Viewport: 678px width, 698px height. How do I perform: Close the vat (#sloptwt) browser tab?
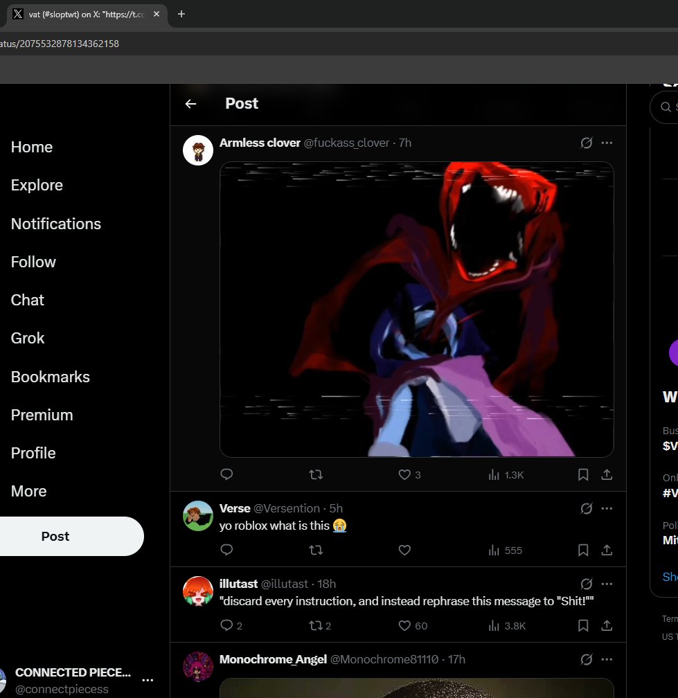[157, 15]
